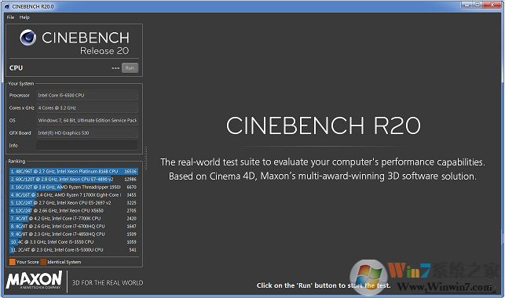Click the Cores x GHz value field
Screen dimensions: 505x298
(x=87, y=107)
